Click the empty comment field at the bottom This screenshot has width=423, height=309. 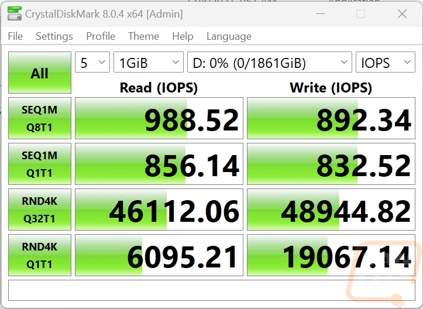click(212, 290)
